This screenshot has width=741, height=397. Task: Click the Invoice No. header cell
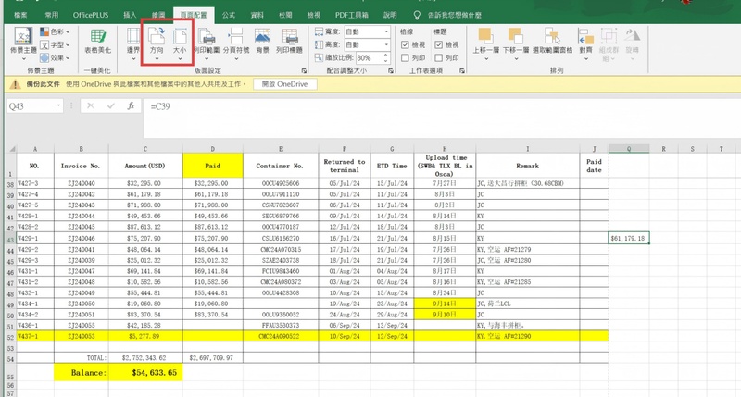pos(81,166)
